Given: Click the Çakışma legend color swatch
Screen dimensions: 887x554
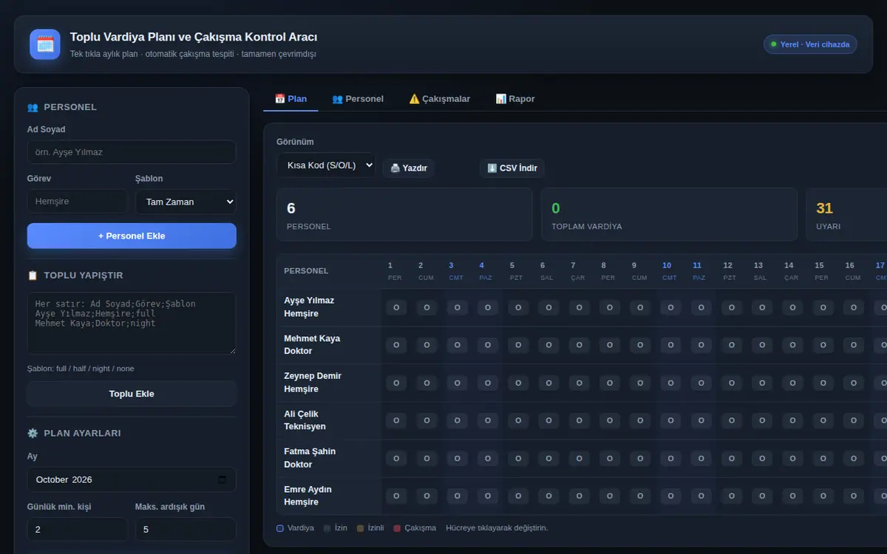Looking at the screenshot, I should point(397,528).
